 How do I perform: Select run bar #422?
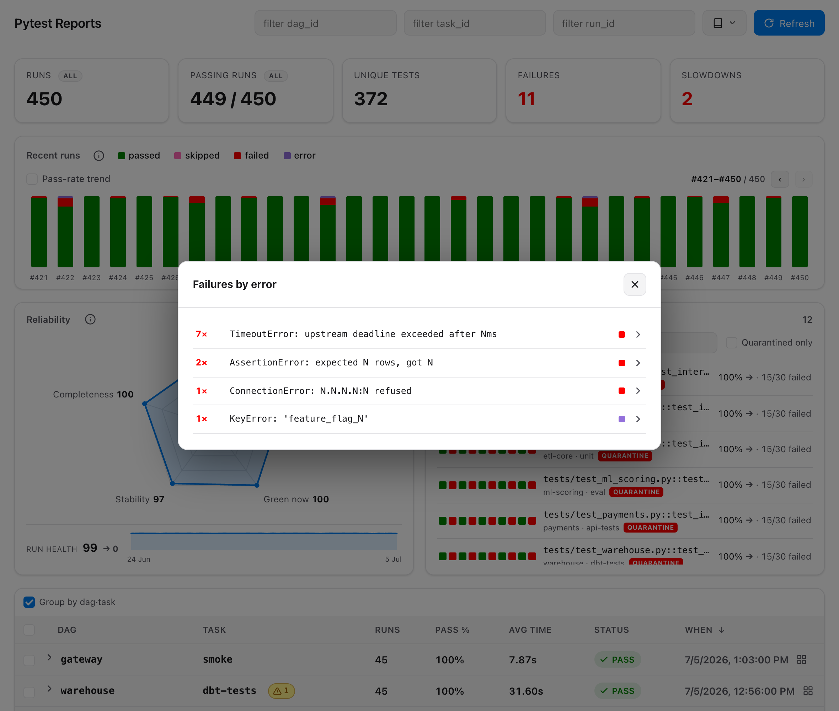(x=65, y=232)
